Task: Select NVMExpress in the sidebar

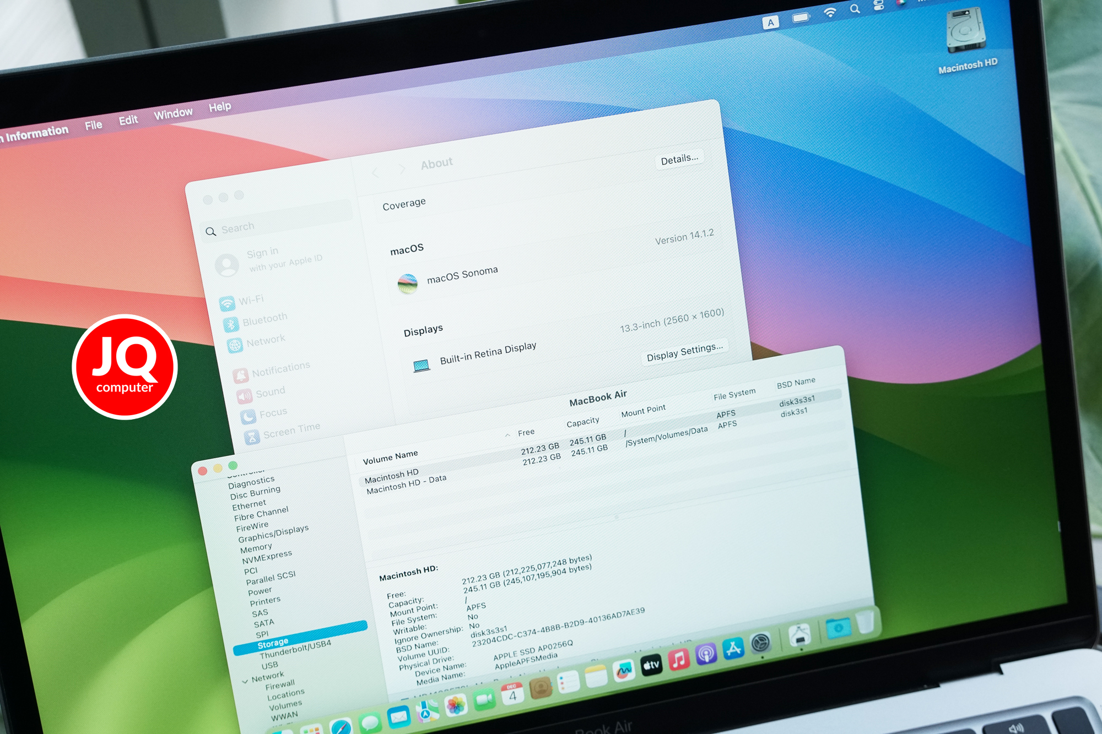Action: (267, 557)
